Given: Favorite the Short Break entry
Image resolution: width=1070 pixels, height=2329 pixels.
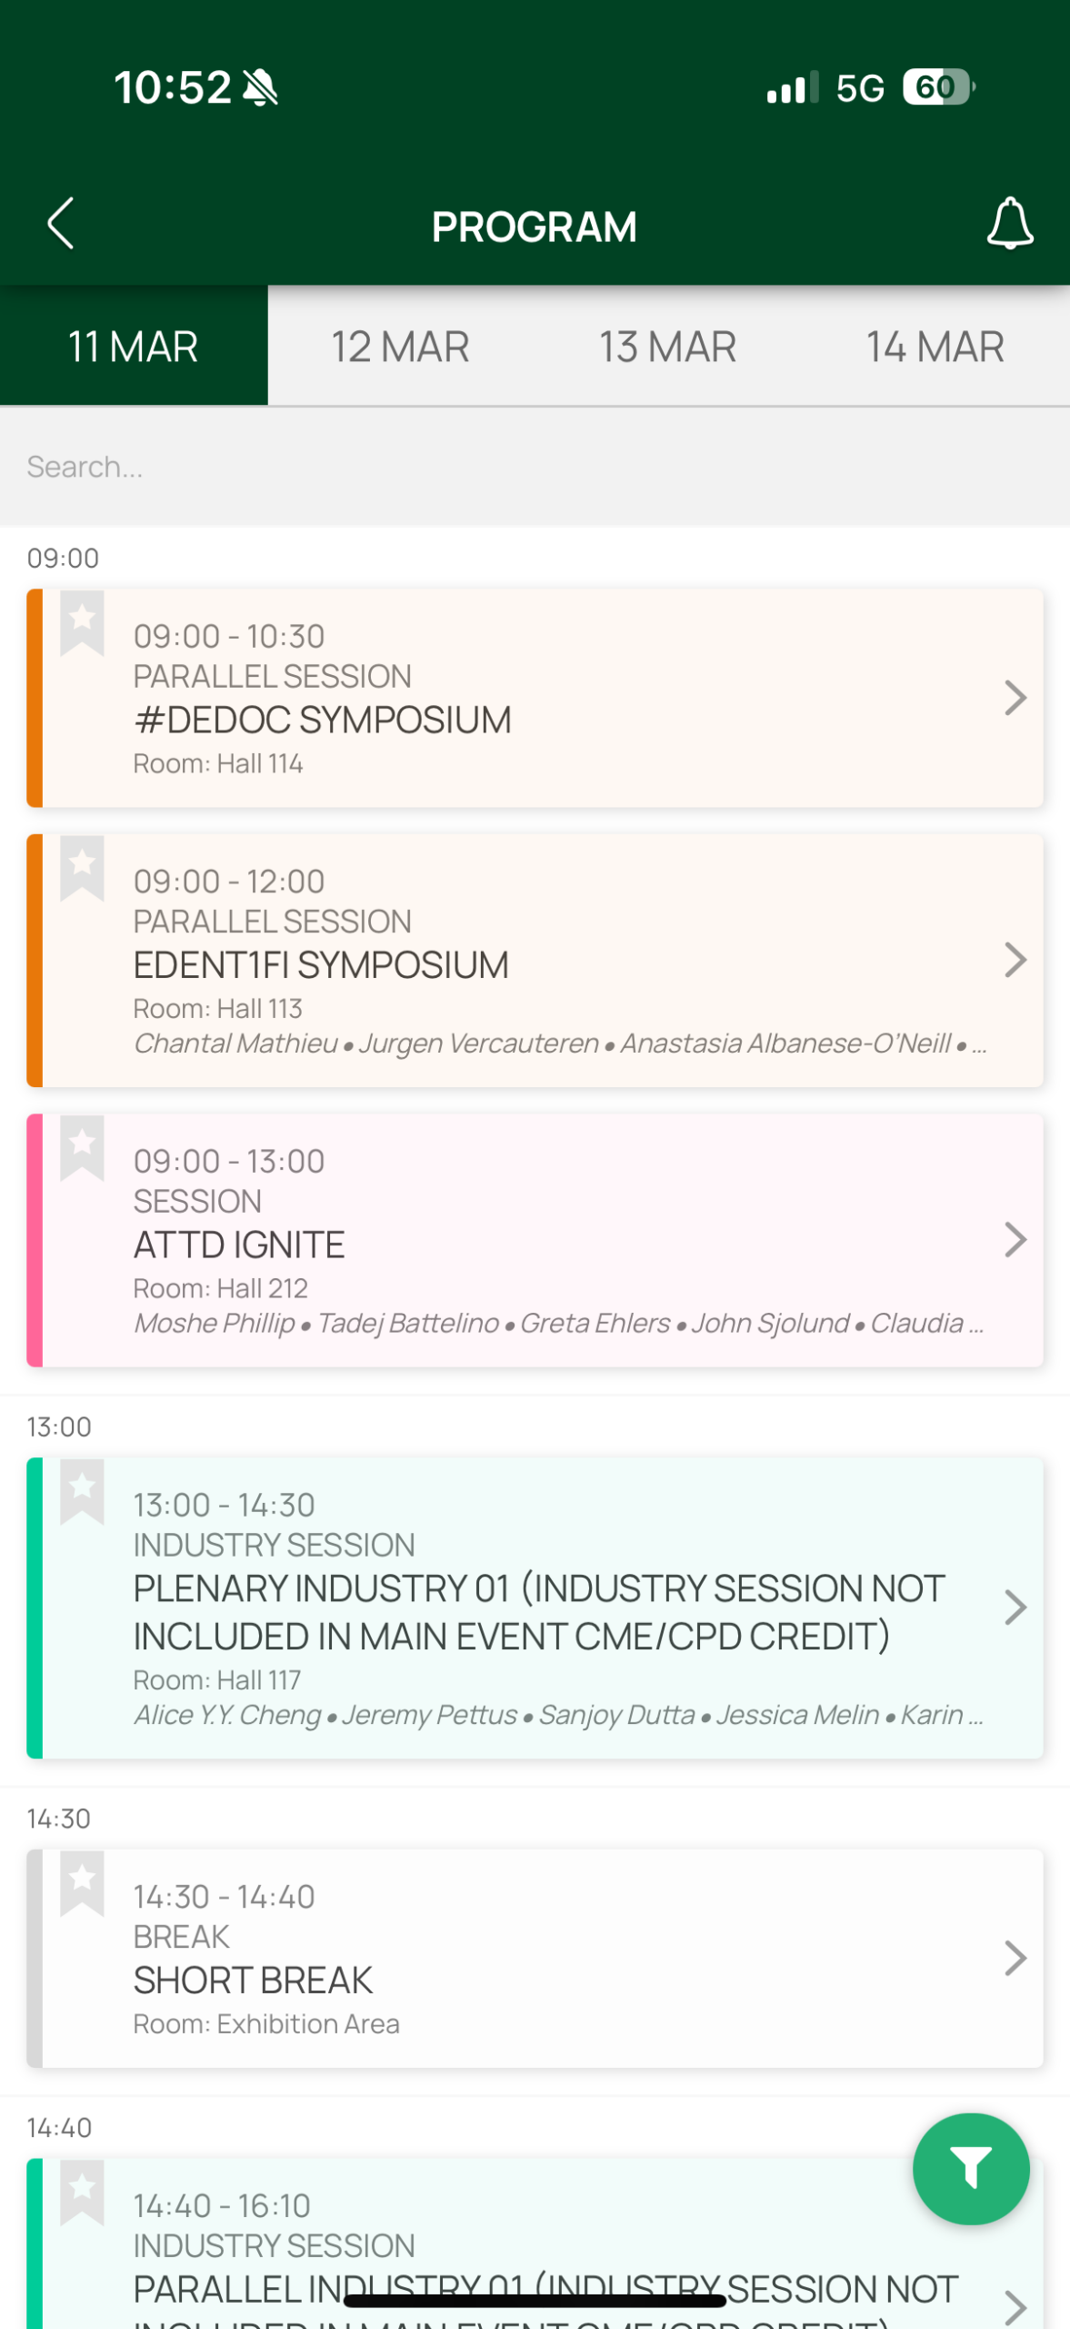Looking at the screenshot, I should point(82,1882).
